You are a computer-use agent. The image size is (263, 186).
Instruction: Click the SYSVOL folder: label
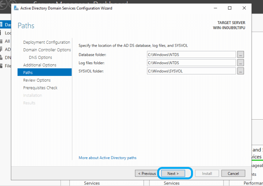(91, 71)
